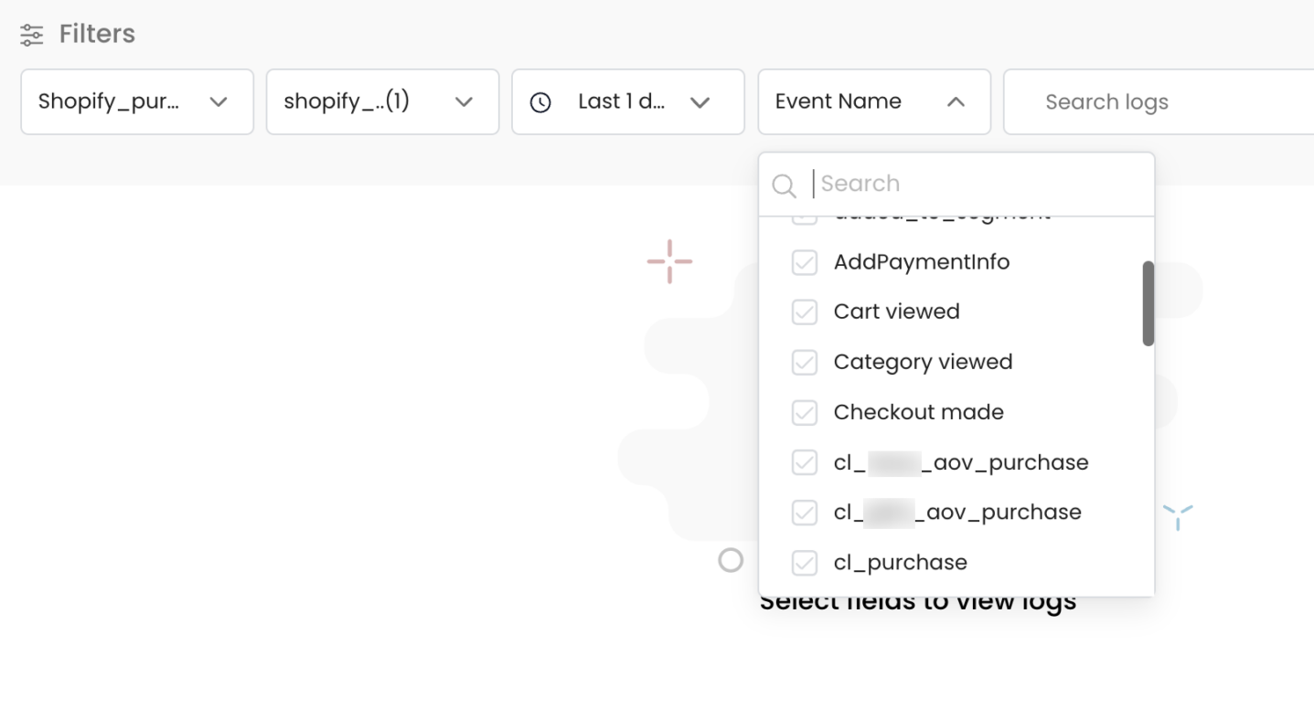
Task: Click the chevron arrow in the Shopify_pur... filter
Action: [x=219, y=102]
